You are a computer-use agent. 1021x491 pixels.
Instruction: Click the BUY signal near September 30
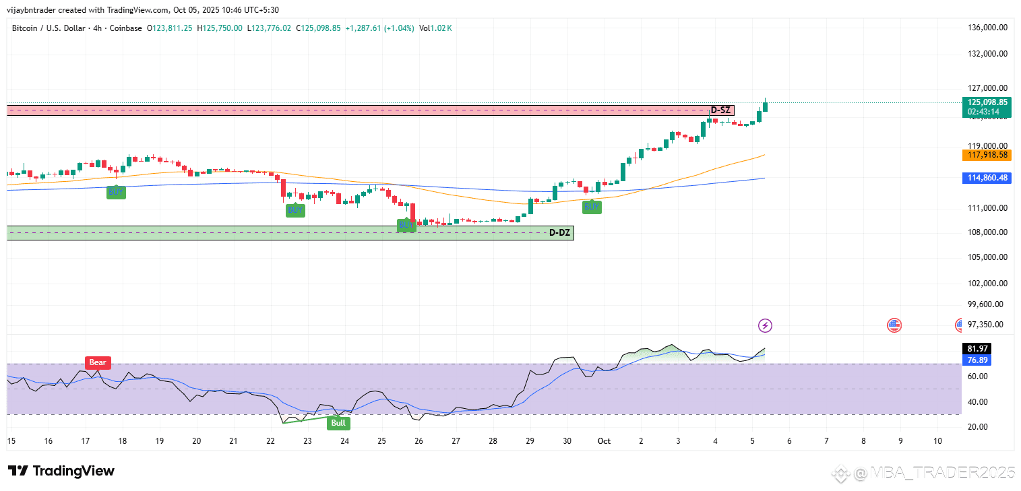click(x=592, y=207)
